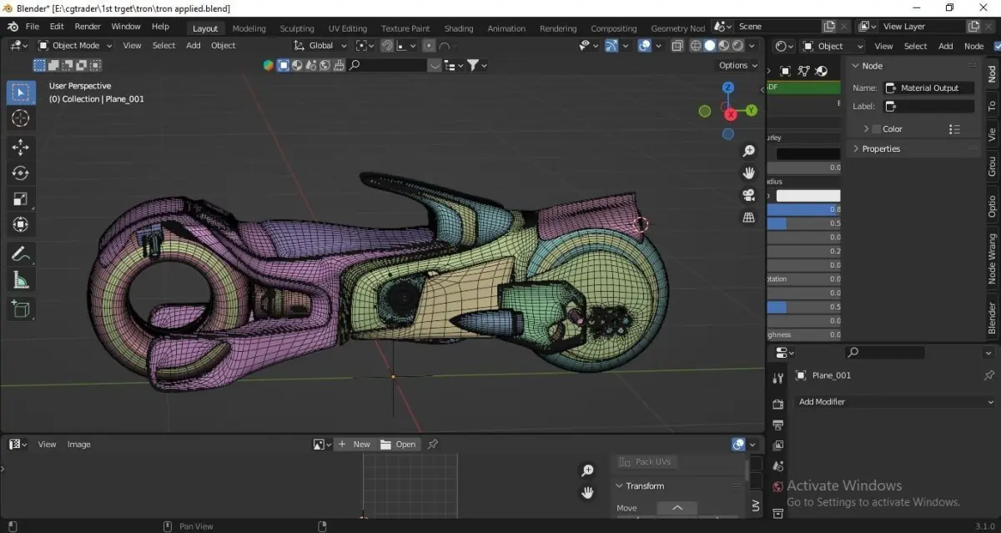
Task: Click the Blender logo menu icon
Action: 13,27
